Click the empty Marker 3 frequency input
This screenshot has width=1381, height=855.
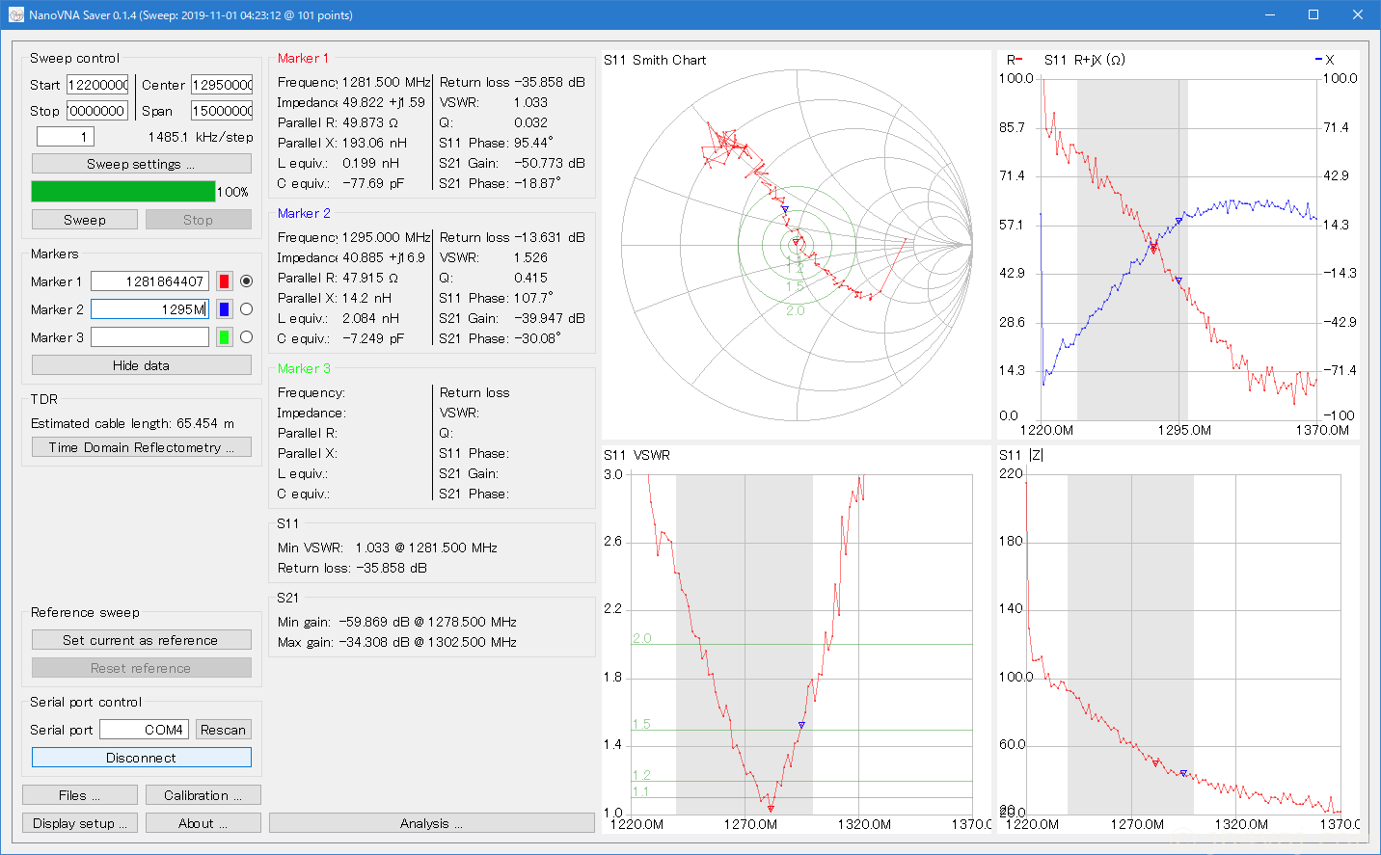(149, 337)
